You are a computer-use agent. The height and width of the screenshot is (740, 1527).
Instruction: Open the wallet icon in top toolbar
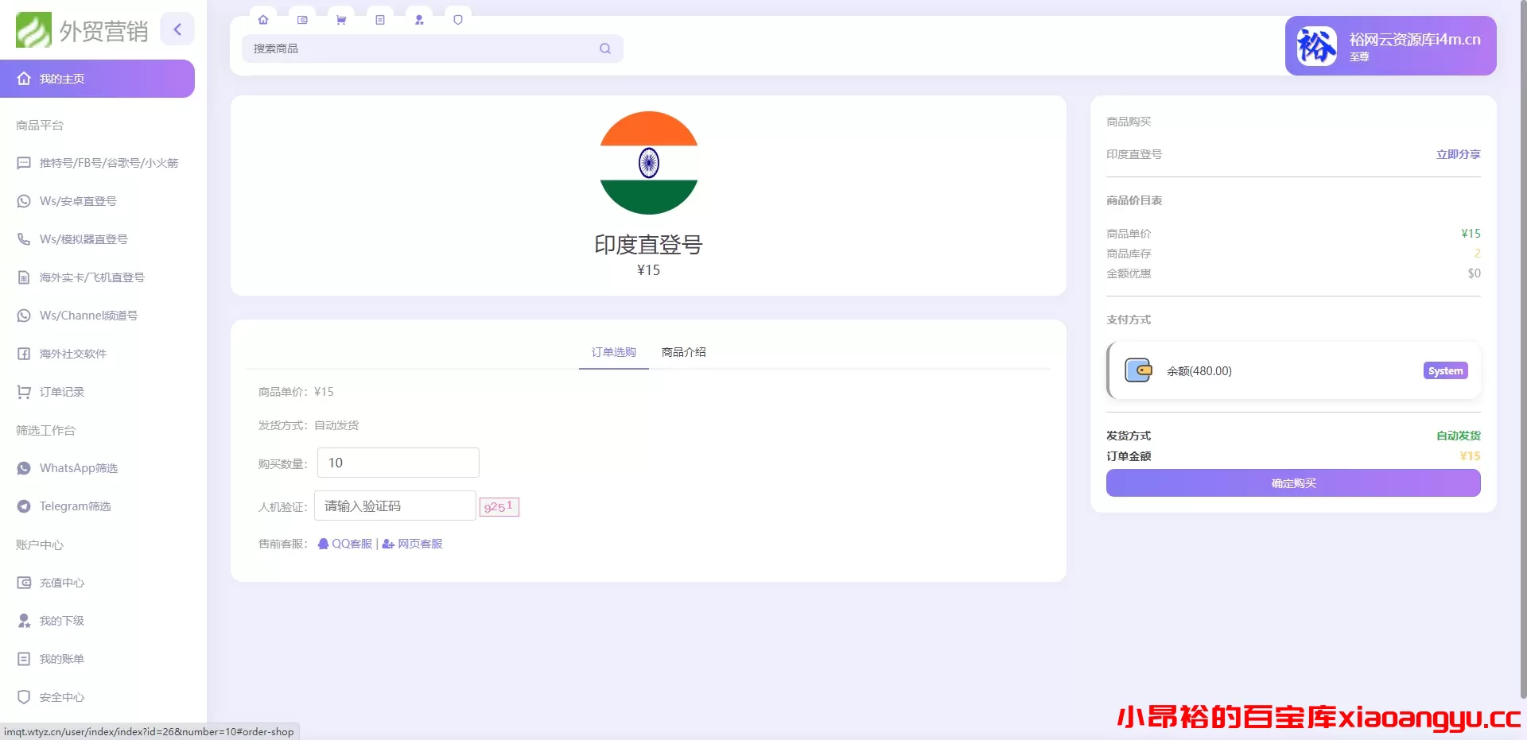(302, 20)
